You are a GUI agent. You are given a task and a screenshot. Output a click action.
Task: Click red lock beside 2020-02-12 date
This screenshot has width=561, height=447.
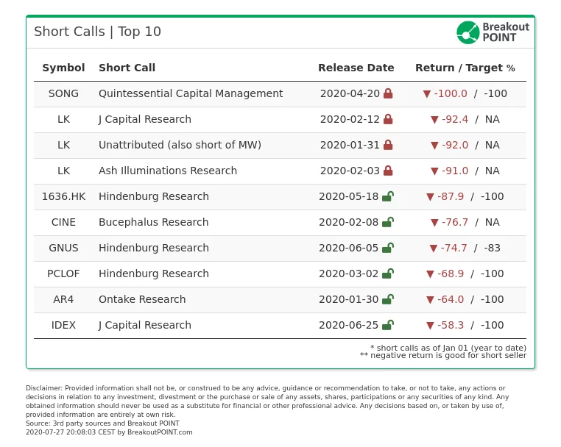(388, 120)
